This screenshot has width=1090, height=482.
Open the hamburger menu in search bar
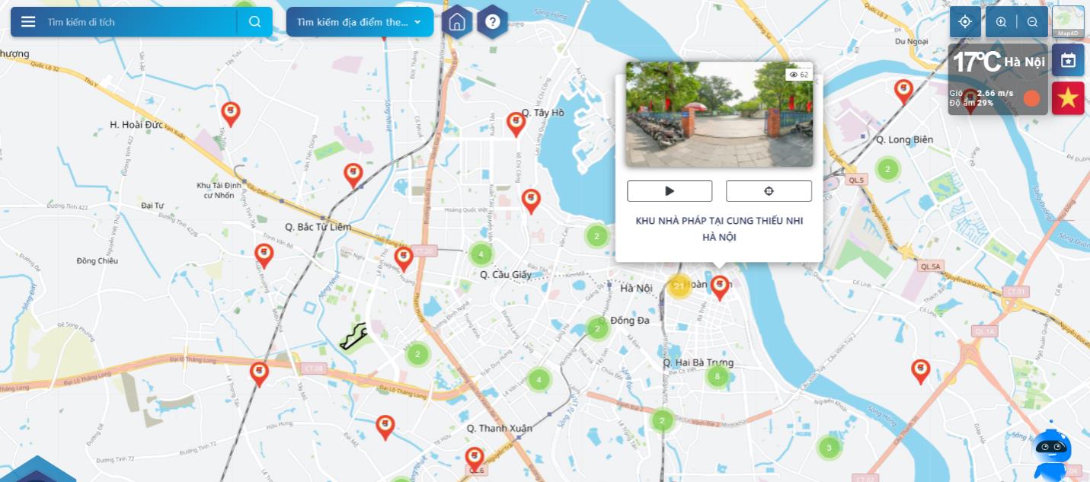pos(28,21)
